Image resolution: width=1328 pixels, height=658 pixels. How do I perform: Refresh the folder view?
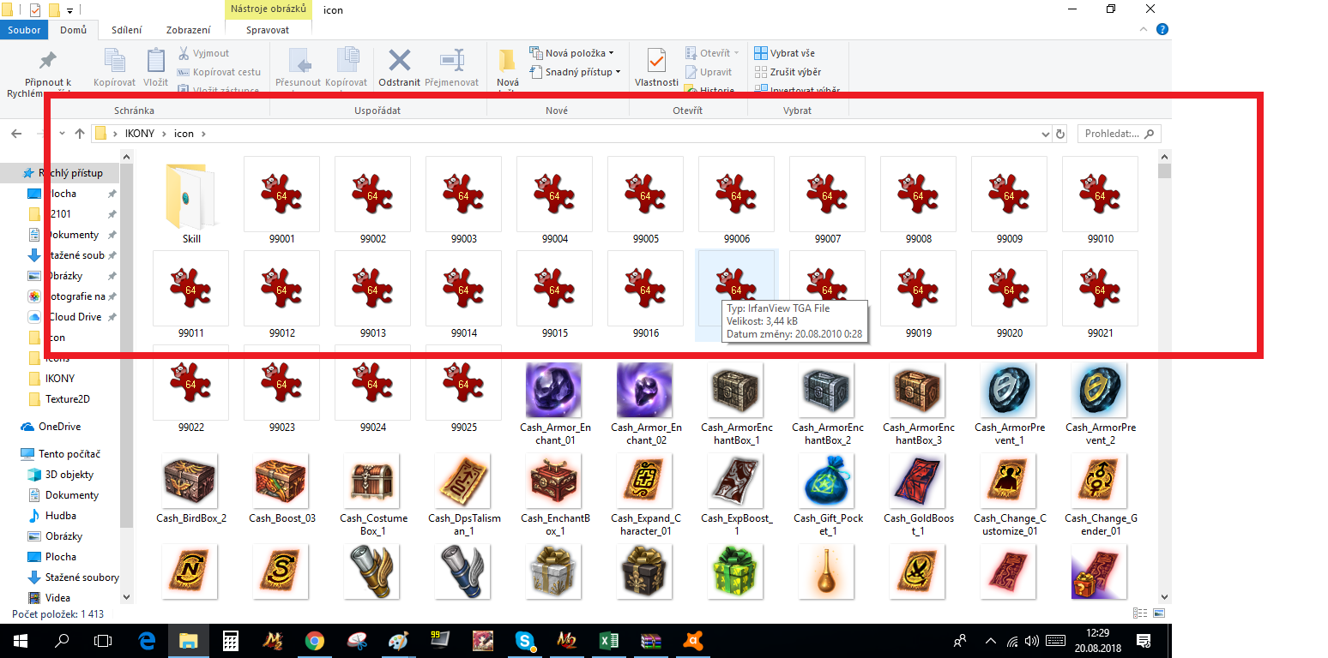click(1060, 134)
